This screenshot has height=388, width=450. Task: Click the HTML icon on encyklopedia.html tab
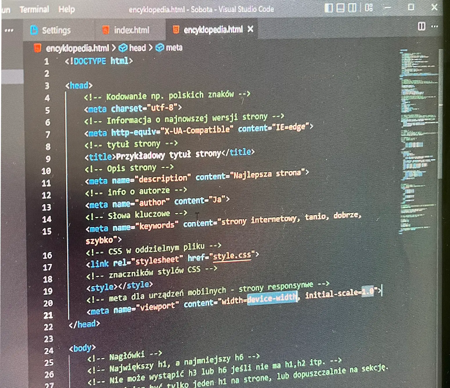tap(176, 29)
